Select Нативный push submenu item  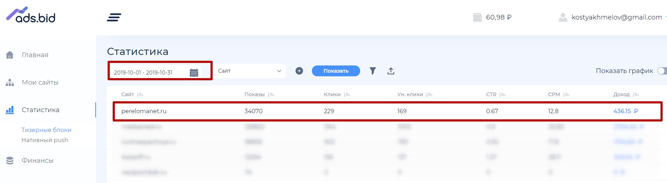45,140
